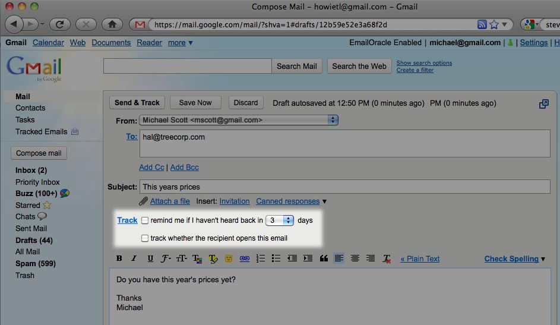Viewport: 560px width, 325px height.
Task: Open the From address dropdown
Action: (x=239, y=120)
